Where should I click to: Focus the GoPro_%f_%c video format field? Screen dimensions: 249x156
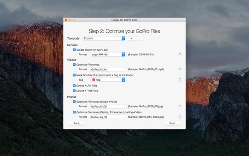coord(108,69)
